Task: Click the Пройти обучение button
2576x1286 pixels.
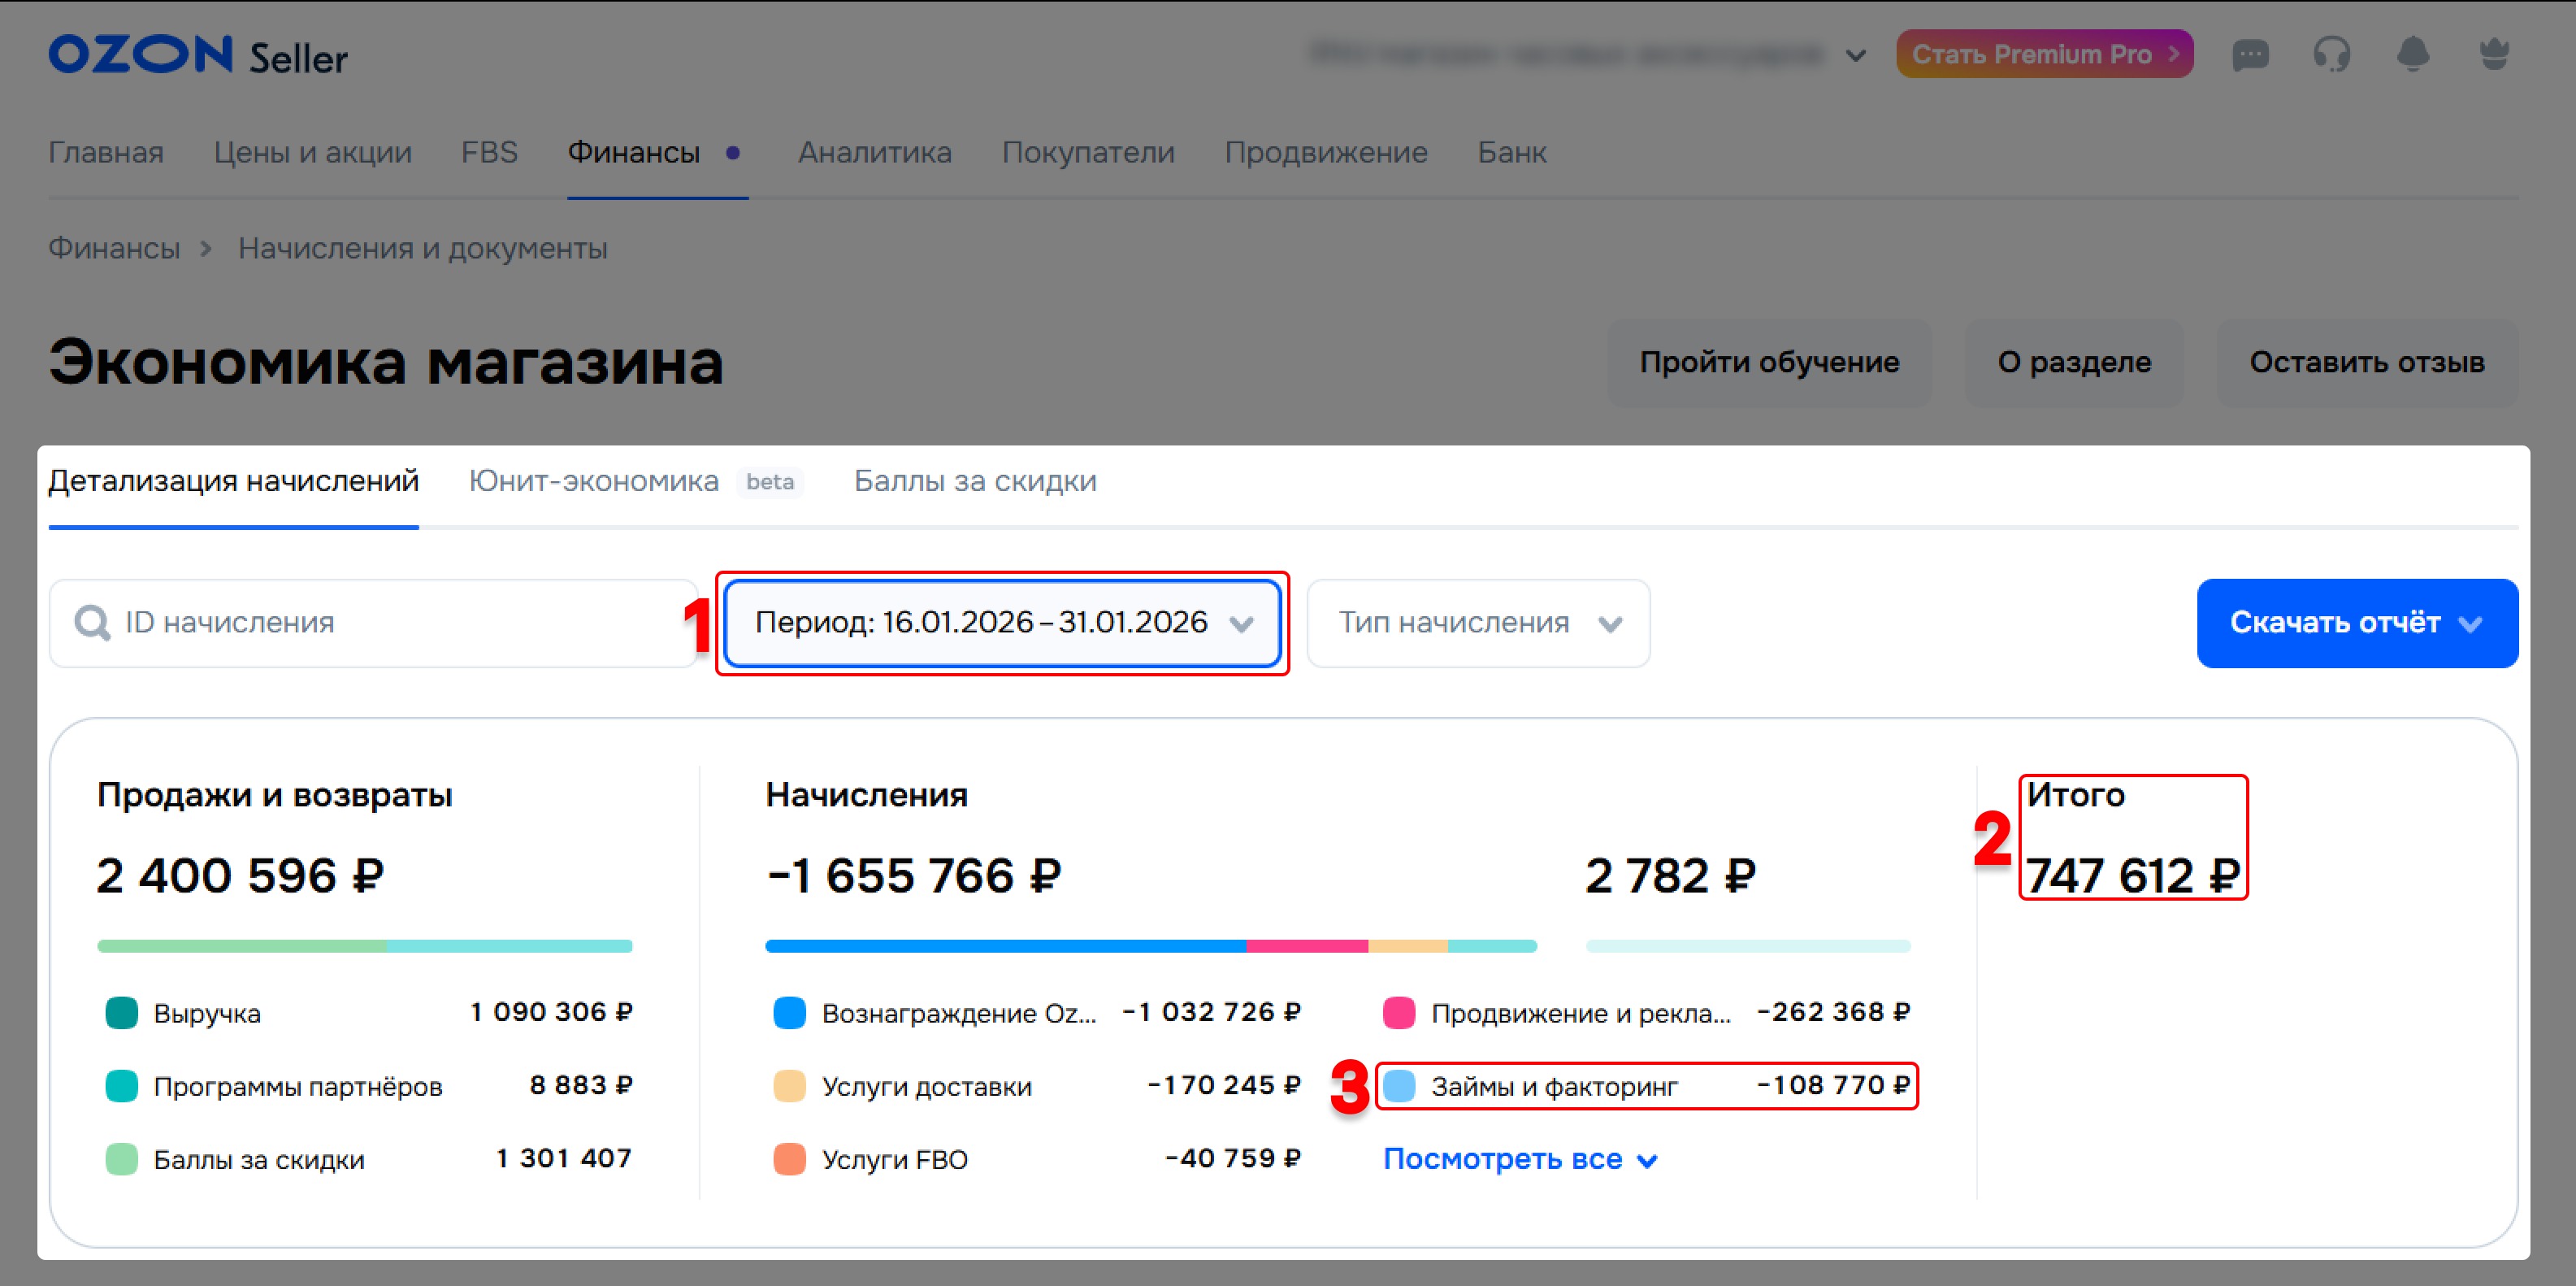Action: tap(1768, 362)
